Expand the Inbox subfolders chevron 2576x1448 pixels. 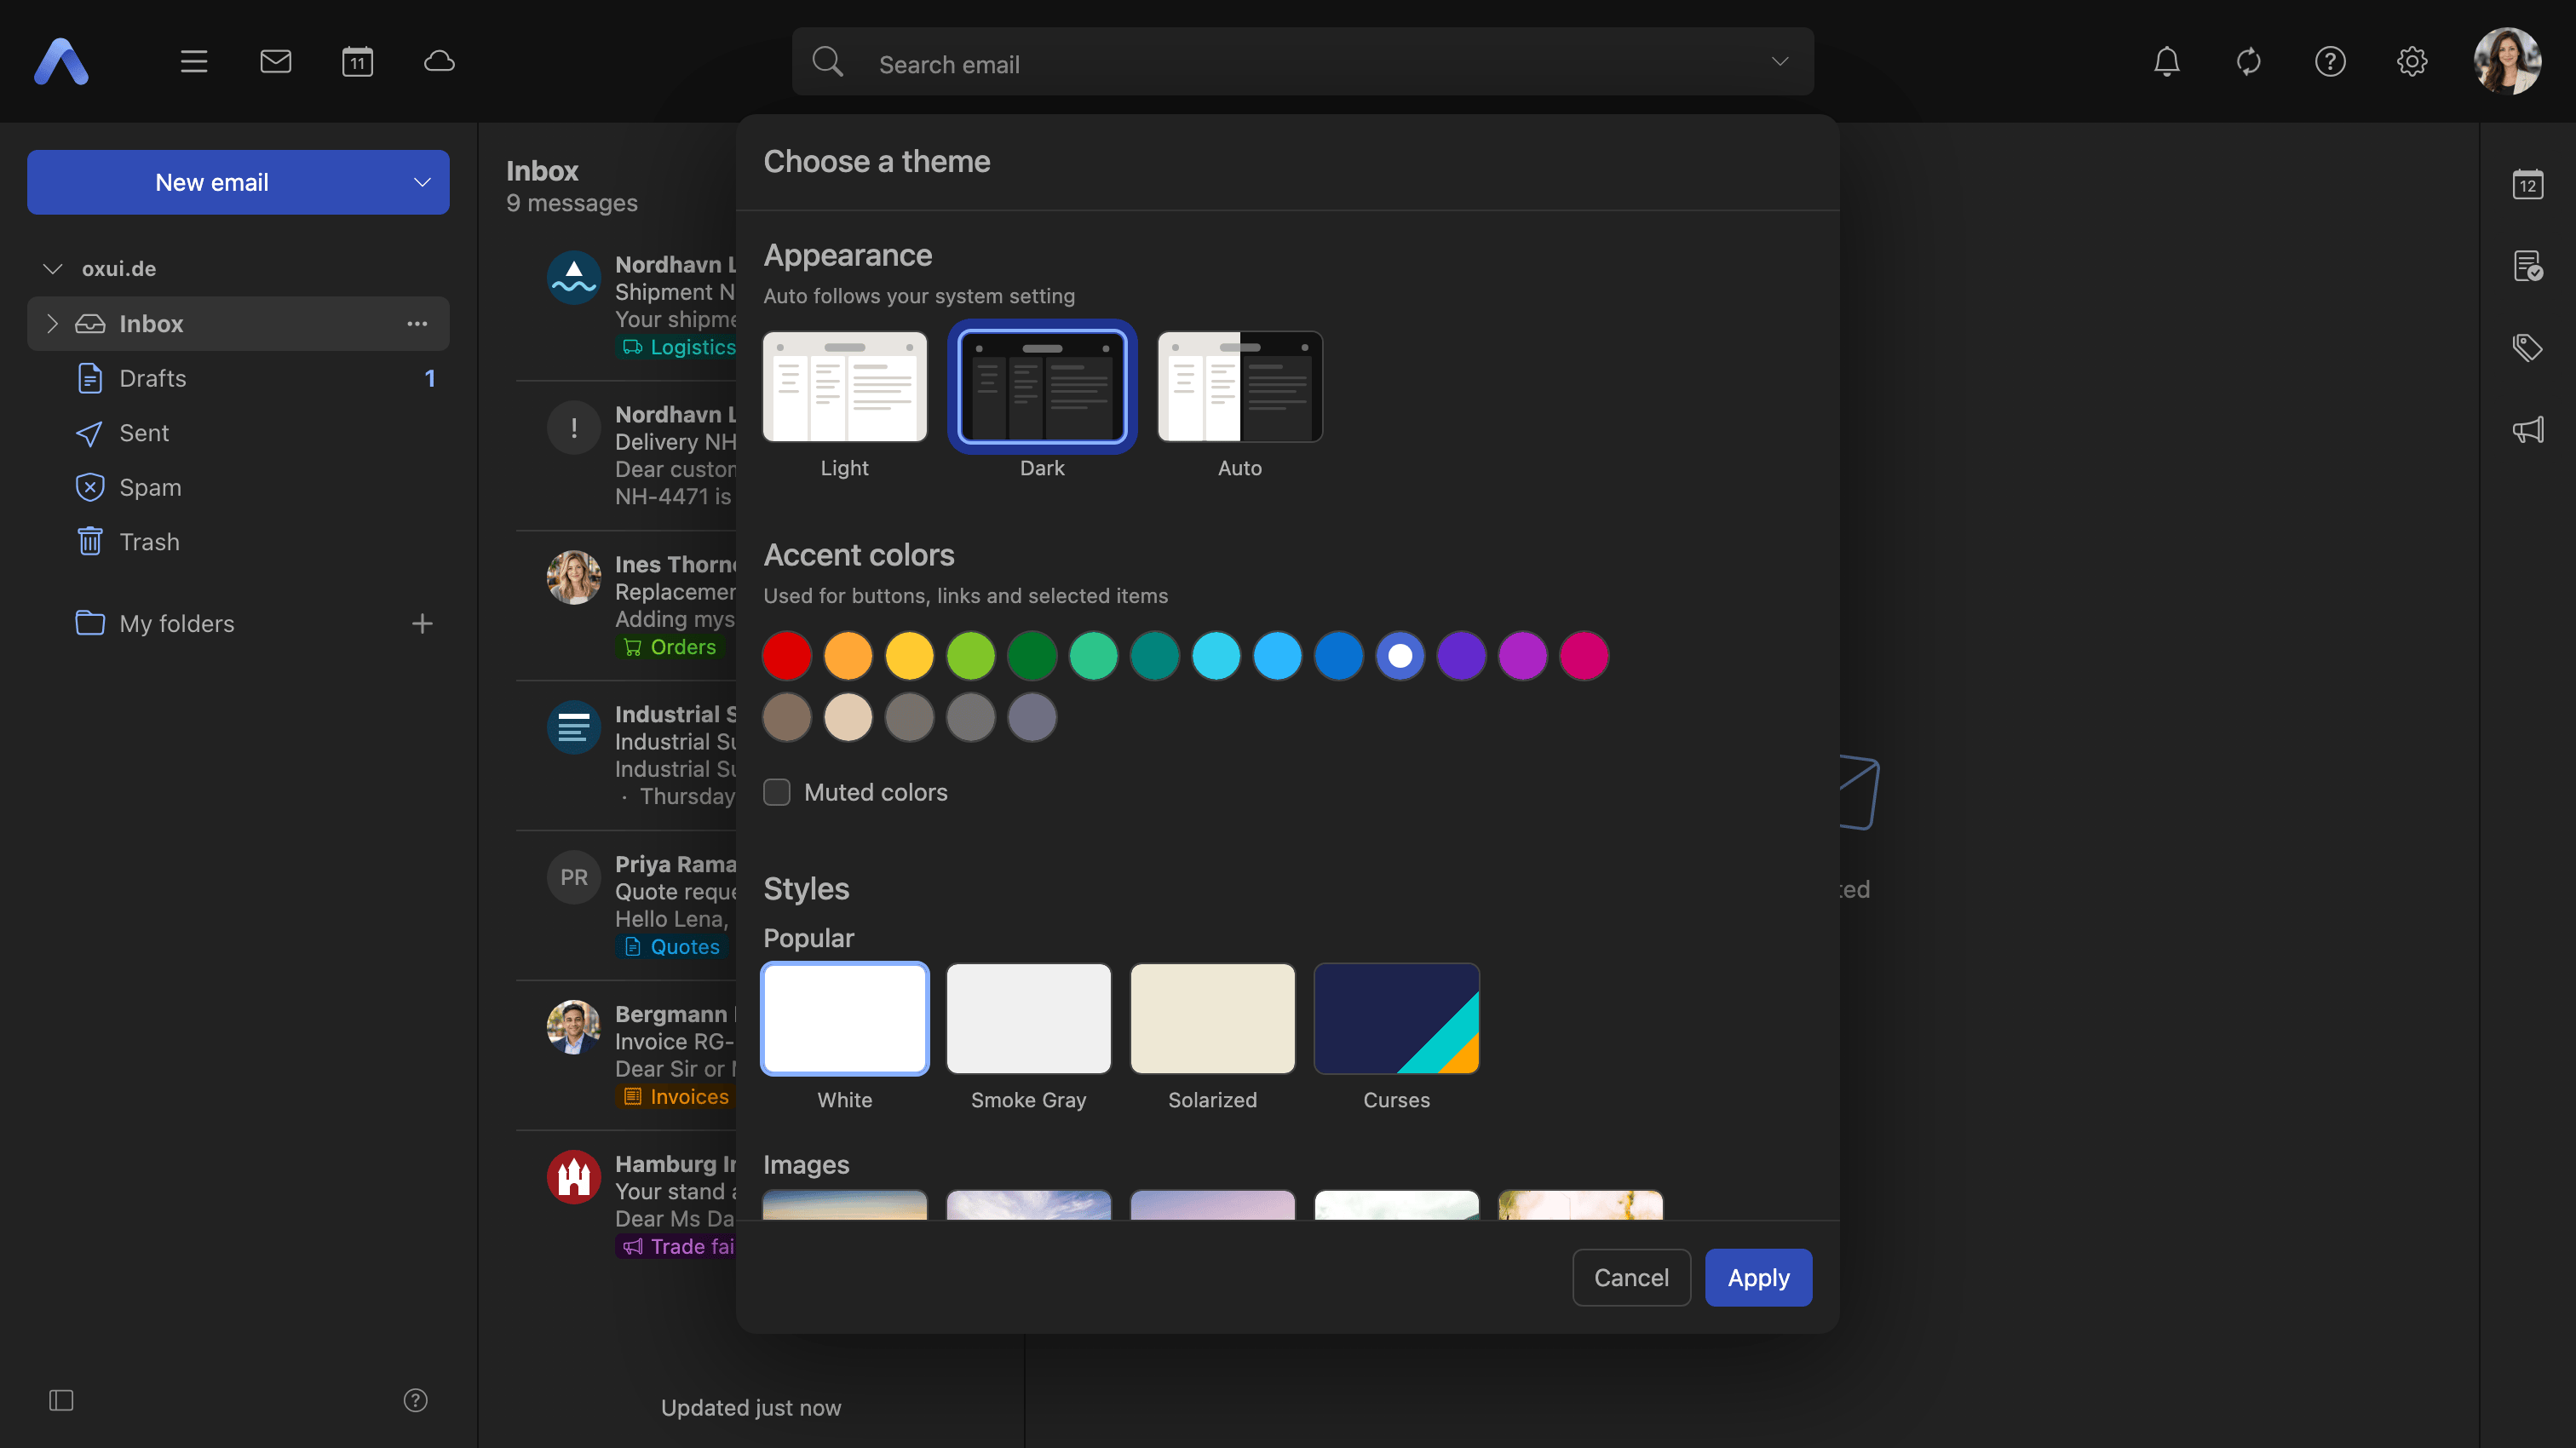coord(52,324)
